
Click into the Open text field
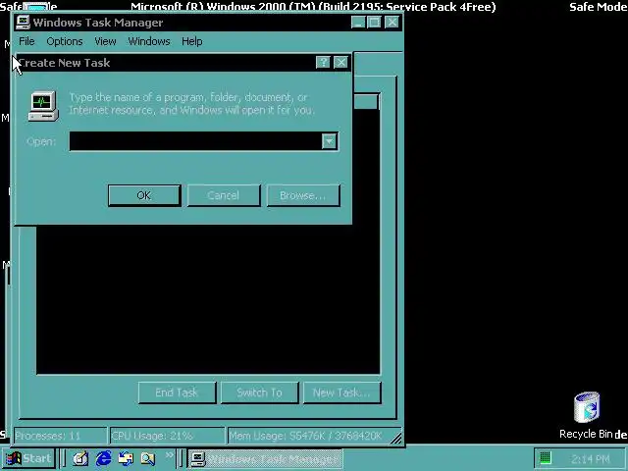[195, 141]
